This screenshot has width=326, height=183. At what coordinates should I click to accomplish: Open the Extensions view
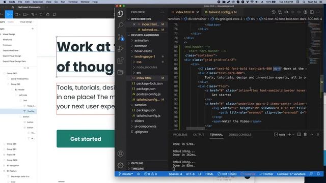[x=121, y=60]
